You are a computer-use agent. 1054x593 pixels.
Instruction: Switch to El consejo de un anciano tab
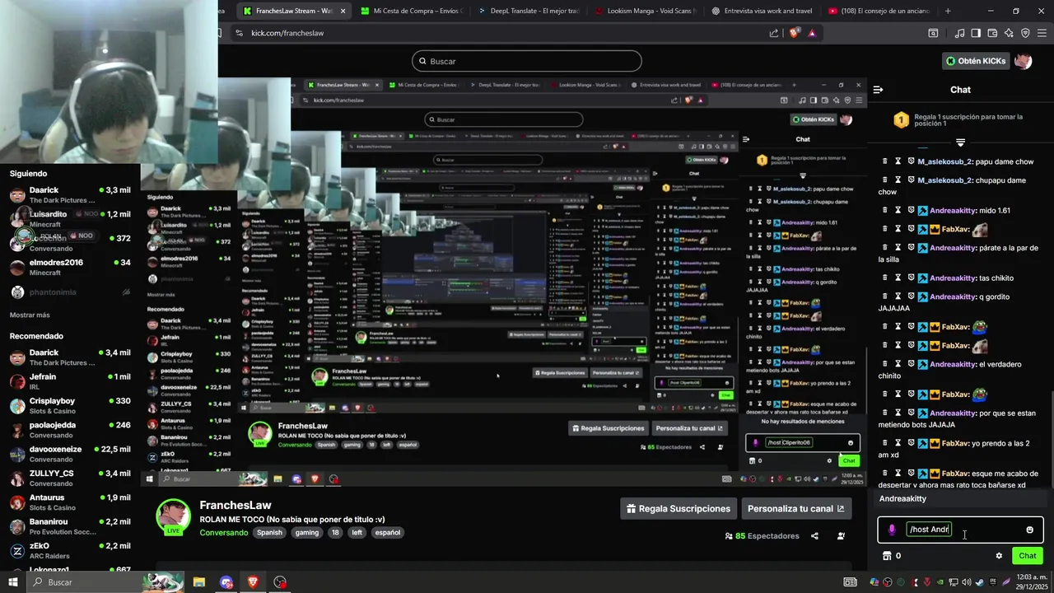tap(878, 11)
